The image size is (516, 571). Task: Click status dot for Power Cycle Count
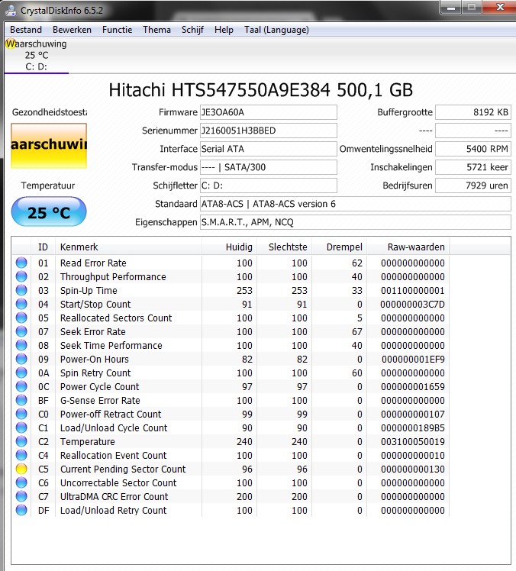click(x=21, y=386)
